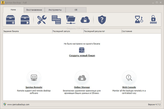Image resolution: width=164 pixels, height=109 pixels.
Task: Switch to the Восстановление tab
Action: 34,10
